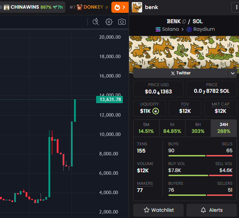The height and width of the screenshot is (218, 239).
Task: Copy BENK token address icon
Action: pos(184,21)
